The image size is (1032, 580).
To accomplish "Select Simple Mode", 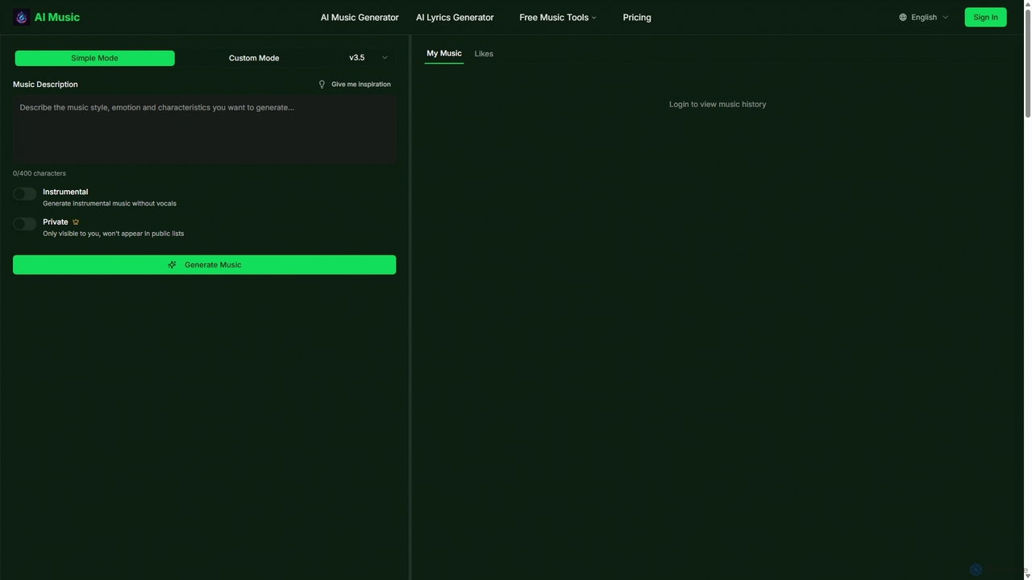I will point(94,58).
